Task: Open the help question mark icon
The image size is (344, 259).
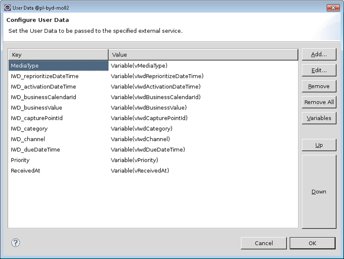Action: tap(16, 243)
